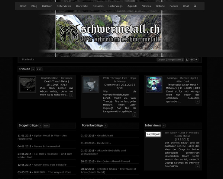
Task: Read more of Walk Through Fire review arrow
Action: tap(135, 115)
